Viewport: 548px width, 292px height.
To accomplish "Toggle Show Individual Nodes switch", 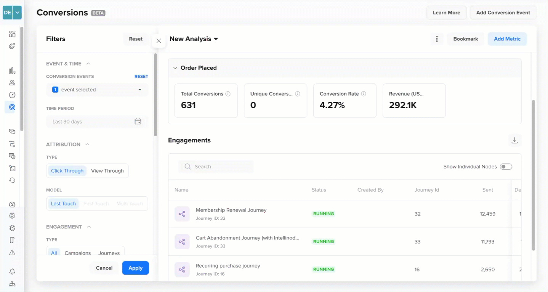I will tap(506, 167).
